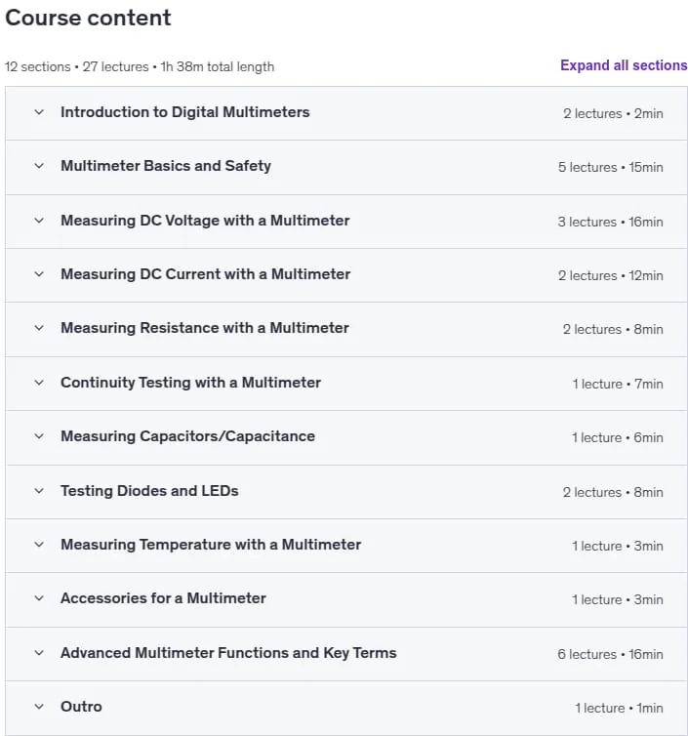Toggle chevron for Measuring DC Current section
This screenshot has height=736, width=688.
tap(39, 274)
